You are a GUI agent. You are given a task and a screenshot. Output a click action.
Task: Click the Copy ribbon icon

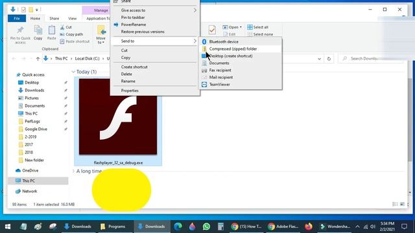(38, 33)
